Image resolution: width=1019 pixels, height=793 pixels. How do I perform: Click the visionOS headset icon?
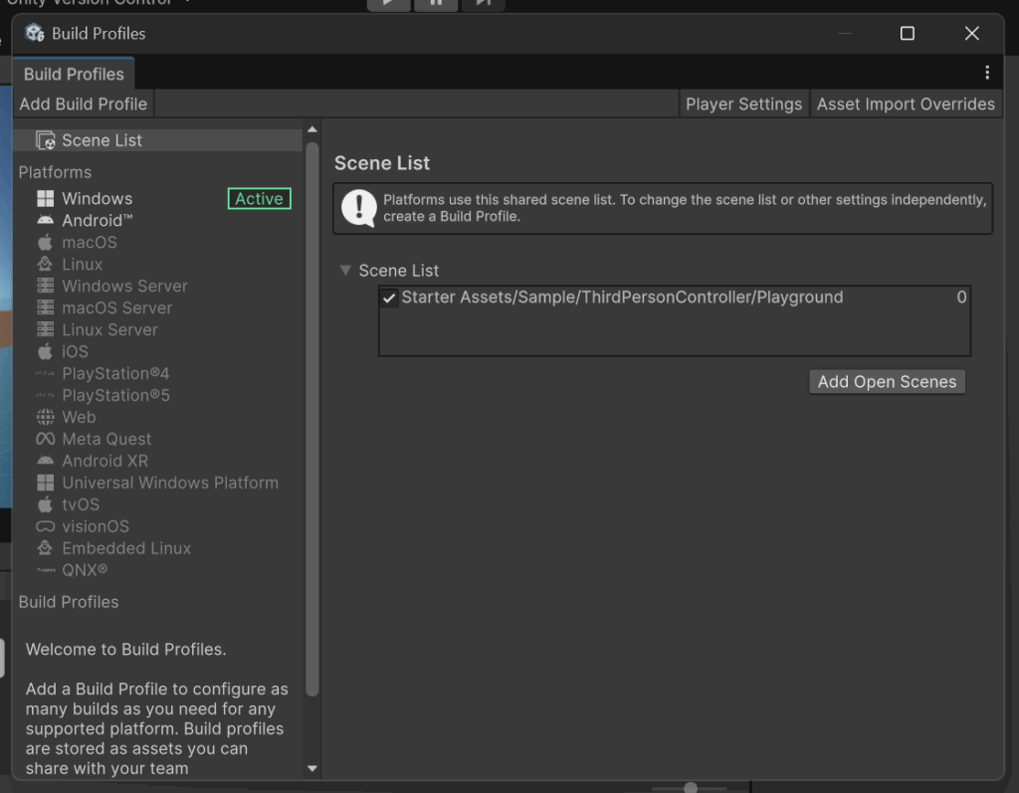click(45, 527)
